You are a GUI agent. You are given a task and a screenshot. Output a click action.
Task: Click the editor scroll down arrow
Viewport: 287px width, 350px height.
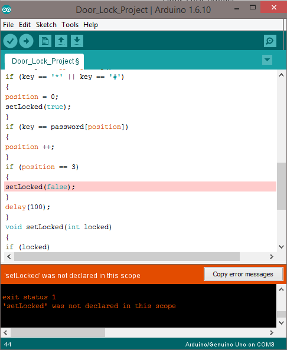(282, 247)
